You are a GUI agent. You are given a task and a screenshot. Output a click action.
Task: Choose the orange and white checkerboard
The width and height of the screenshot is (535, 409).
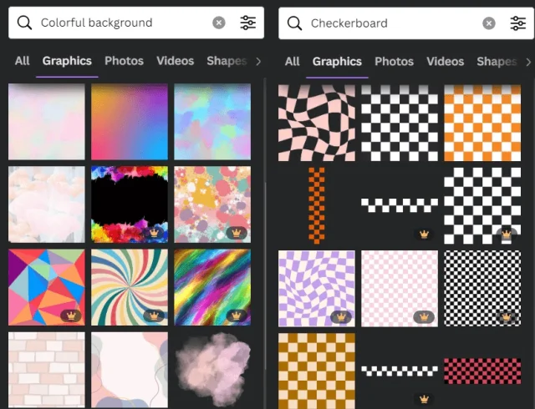(x=482, y=123)
